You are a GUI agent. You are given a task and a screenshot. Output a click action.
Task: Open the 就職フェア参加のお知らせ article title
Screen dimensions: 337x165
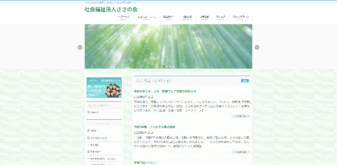click(x=165, y=91)
